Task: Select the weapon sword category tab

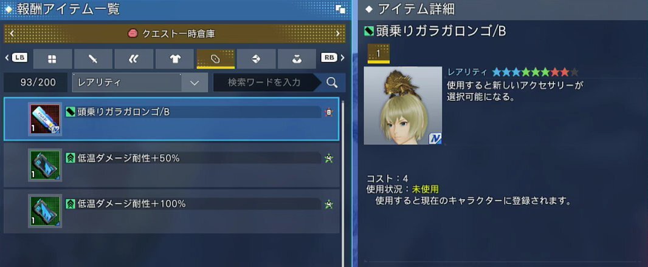Action: point(93,59)
